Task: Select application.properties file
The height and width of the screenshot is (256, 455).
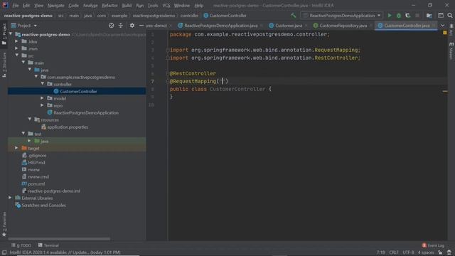Action: (x=68, y=127)
